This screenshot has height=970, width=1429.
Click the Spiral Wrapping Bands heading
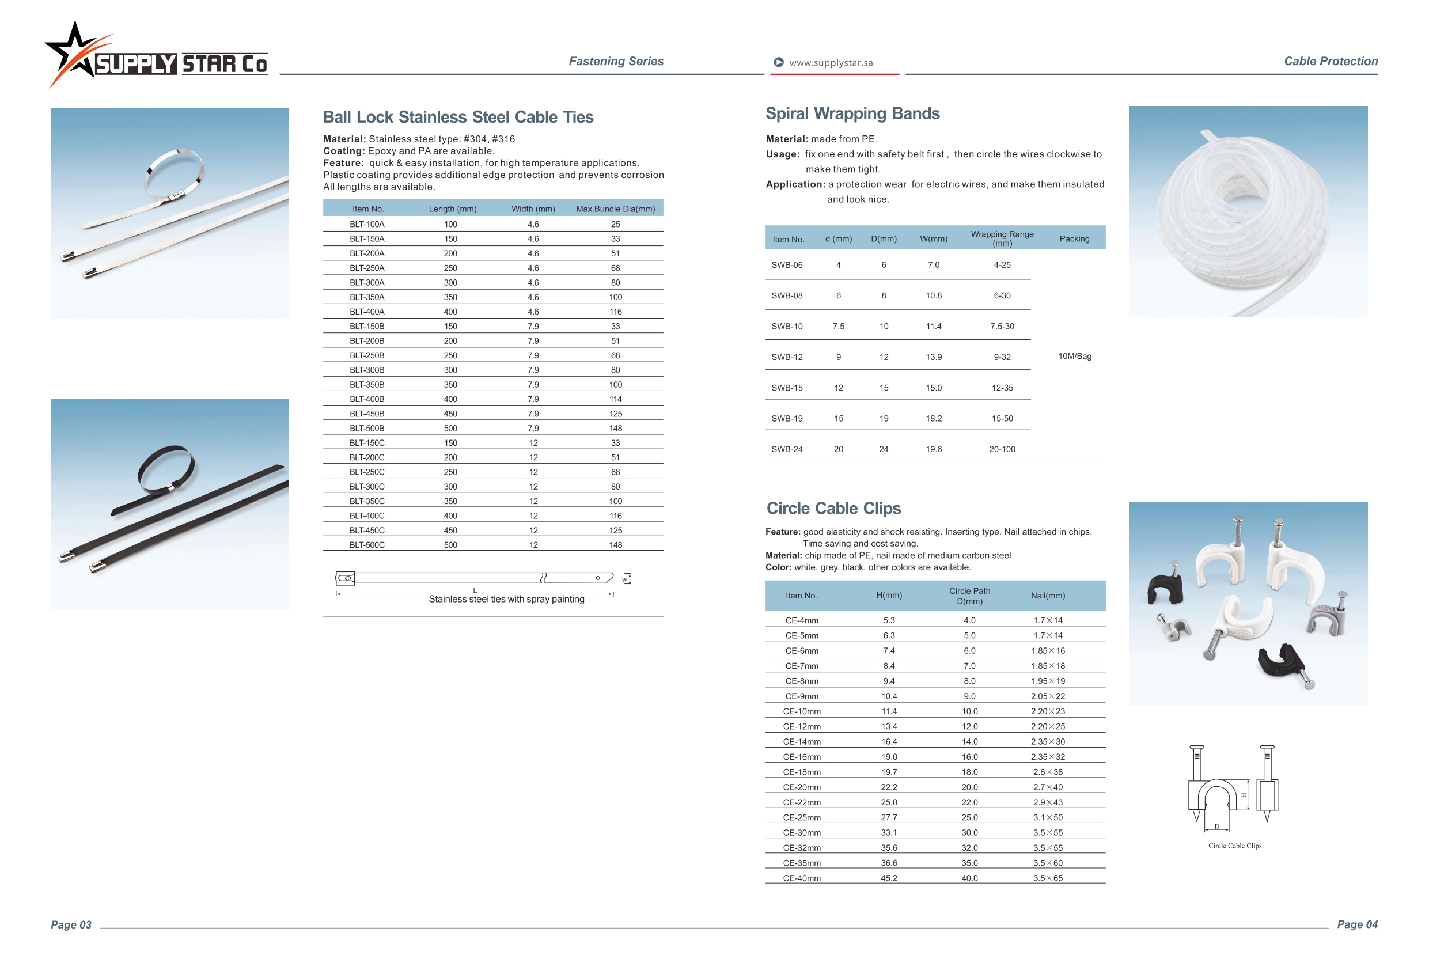pos(852,114)
